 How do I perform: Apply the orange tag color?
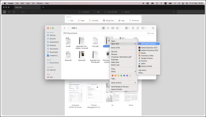coord(115,75)
